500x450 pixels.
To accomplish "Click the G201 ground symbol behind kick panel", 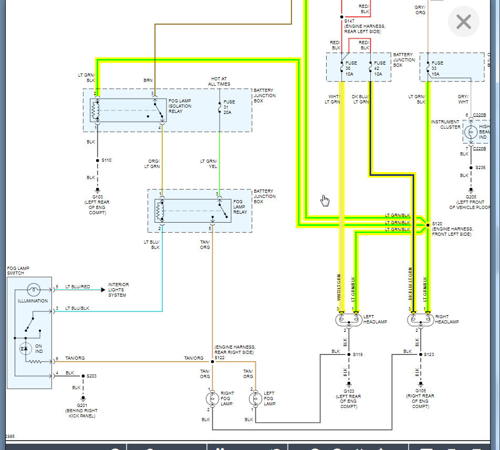I will coord(83,399).
